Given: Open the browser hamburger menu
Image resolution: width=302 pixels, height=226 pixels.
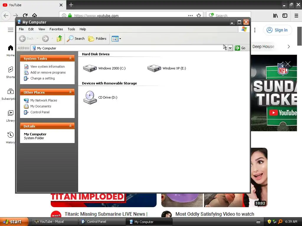Looking at the screenshot, I should (x=296, y=16).
